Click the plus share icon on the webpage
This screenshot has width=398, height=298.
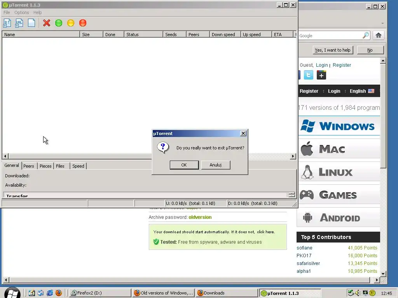coord(321,75)
